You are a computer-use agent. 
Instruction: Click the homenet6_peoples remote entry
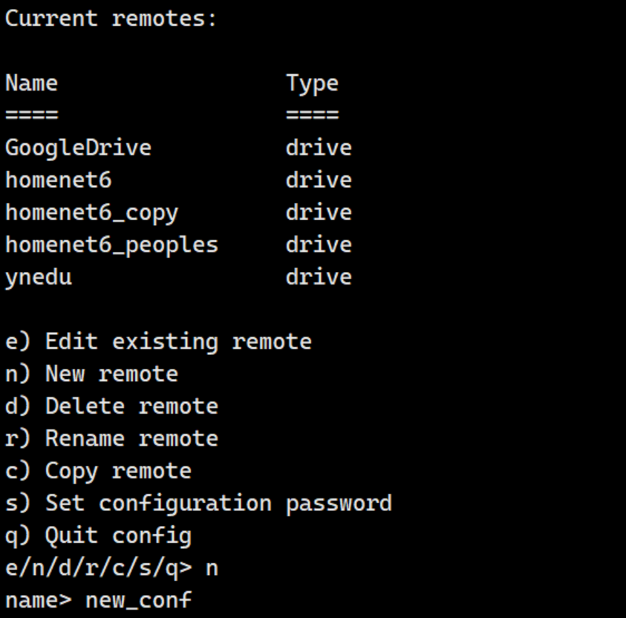tap(111, 244)
